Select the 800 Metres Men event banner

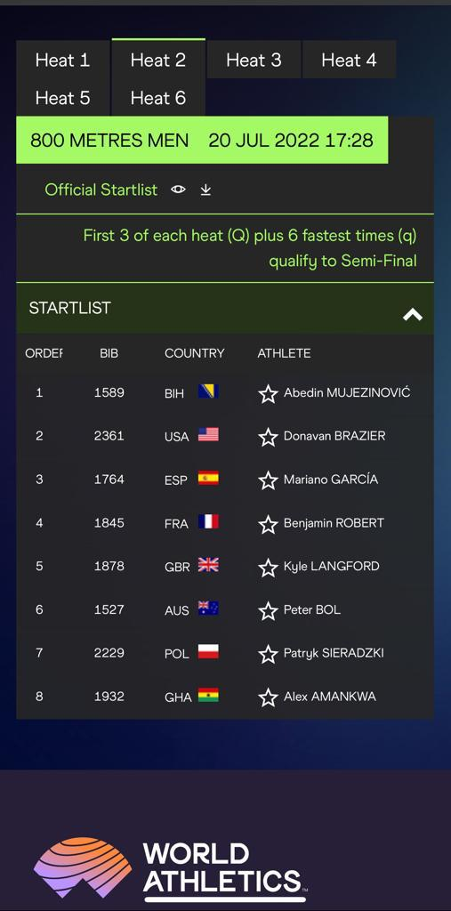202,140
